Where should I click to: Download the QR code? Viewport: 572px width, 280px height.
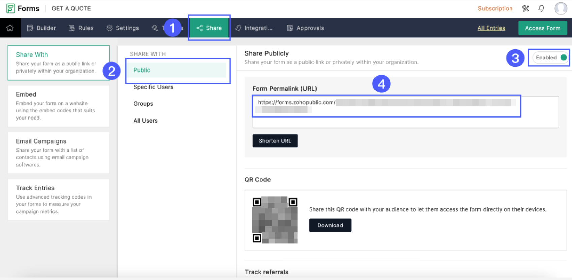pyautogui.click(x=330, y=225)
